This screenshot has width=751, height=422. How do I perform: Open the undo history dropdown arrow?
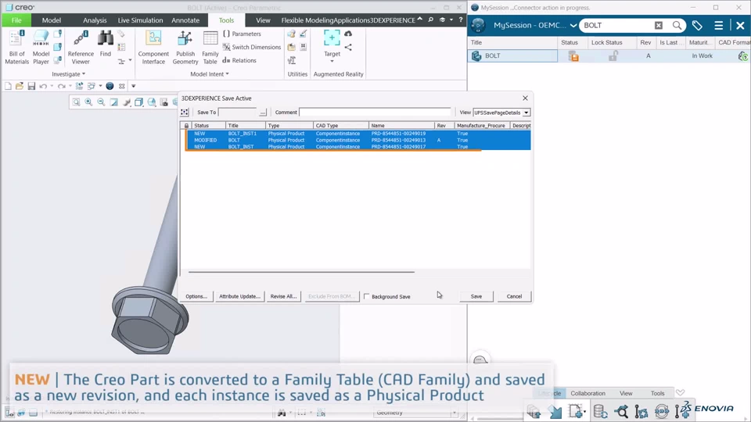[52, 86]
